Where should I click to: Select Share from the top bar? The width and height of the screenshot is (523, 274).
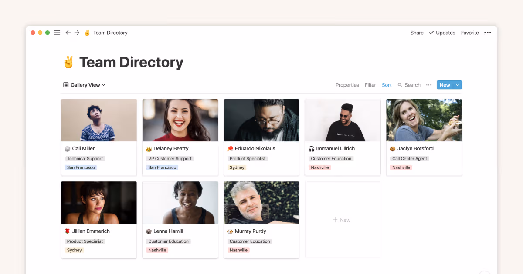pos(416,33)
